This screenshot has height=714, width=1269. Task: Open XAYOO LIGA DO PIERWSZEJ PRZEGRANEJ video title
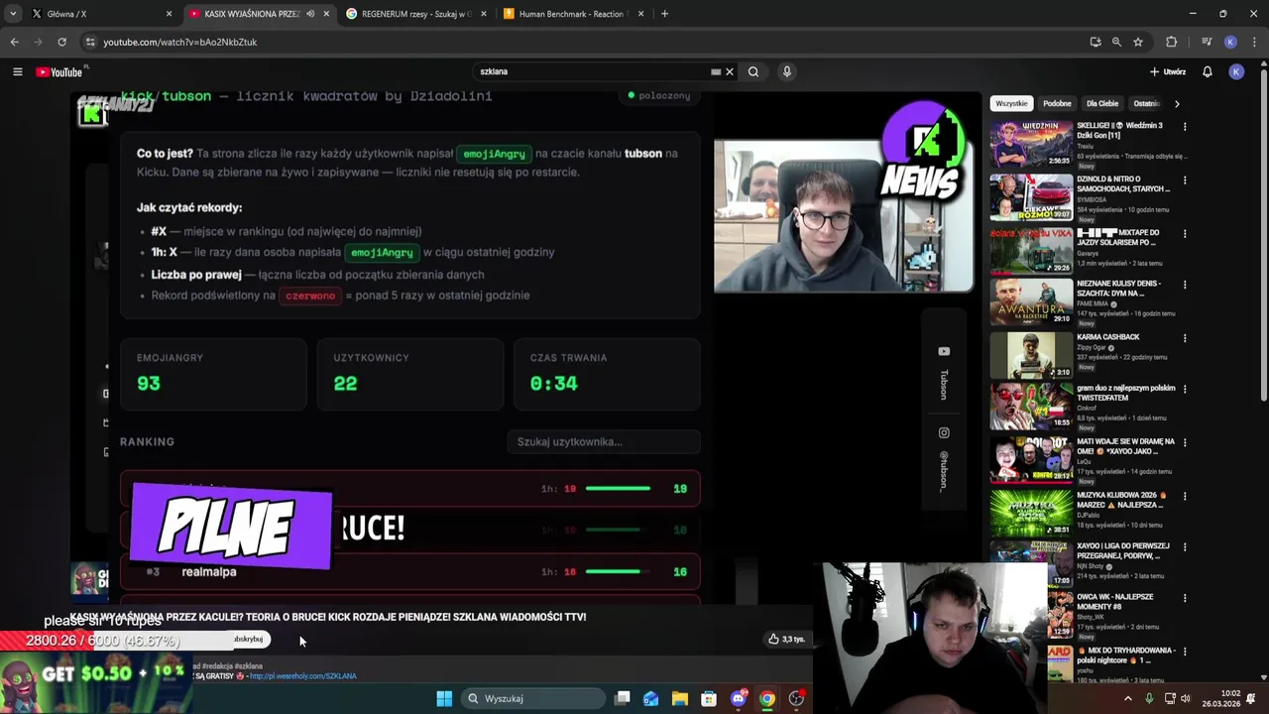click(1123, 550)
